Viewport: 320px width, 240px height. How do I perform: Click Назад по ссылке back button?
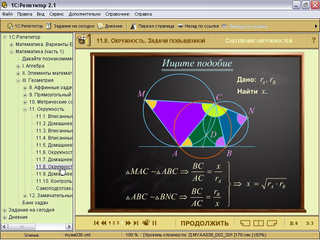[198, 26]
